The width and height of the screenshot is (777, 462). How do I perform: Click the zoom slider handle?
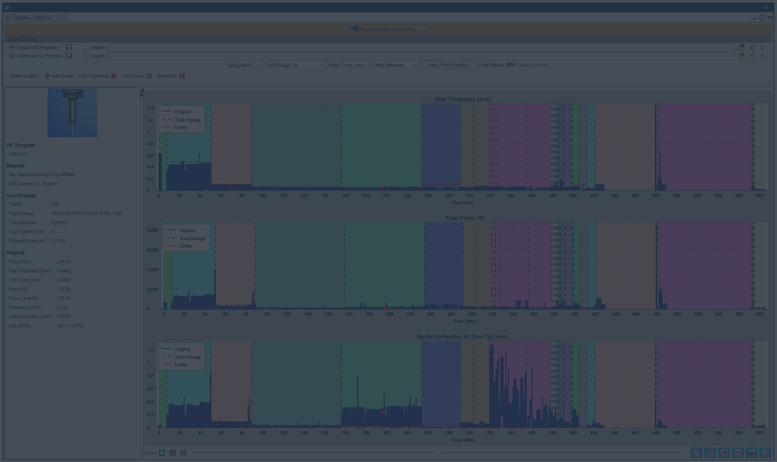pos(438,453)
